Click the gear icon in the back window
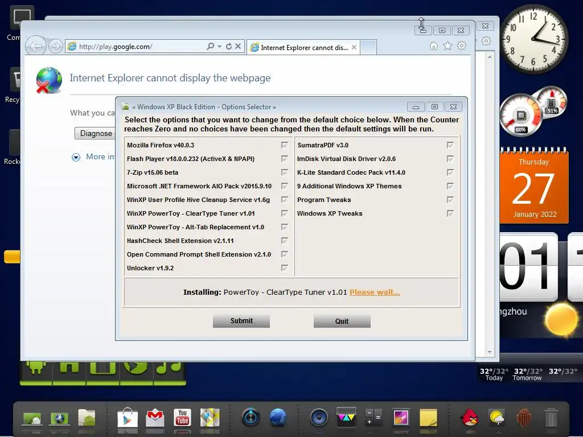583x437 pixels. (486, 41)
